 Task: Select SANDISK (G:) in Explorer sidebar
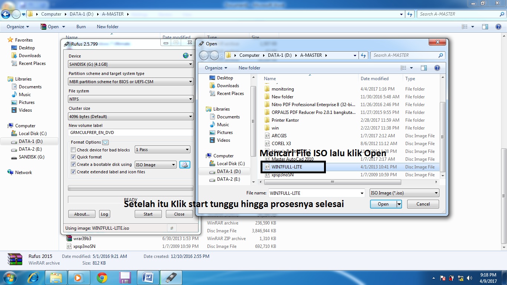click(32, 157)
